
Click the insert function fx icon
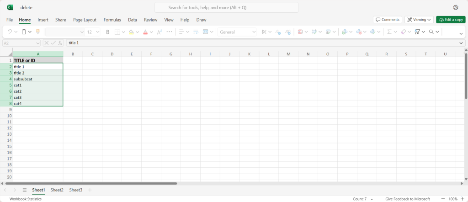point(60,43)
